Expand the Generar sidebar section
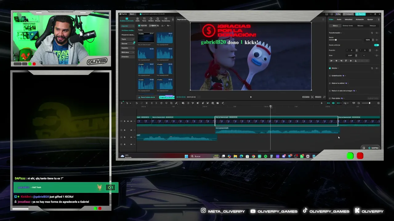The height and width of the screenshot is (221, 394). pyautogui.click(x=127, y=44)
